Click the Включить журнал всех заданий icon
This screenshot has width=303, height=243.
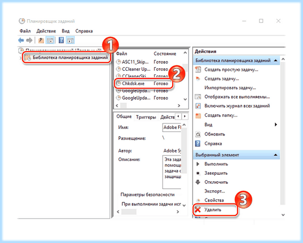198,106
